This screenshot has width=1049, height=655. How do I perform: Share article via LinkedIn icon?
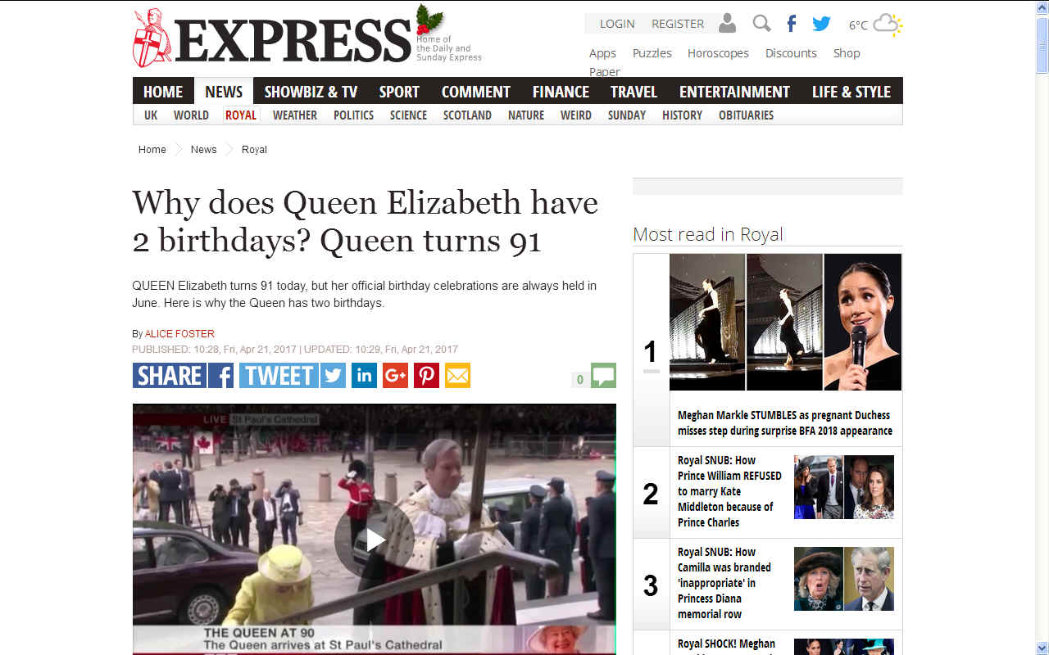tap(364, 376)
